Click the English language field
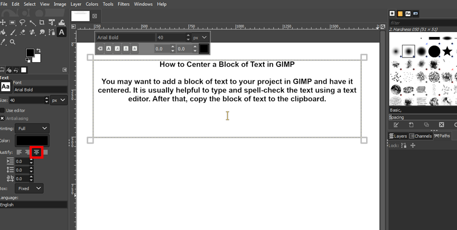Image resolution: width=457 pixels, height=230 pixels. click(33, 205)
